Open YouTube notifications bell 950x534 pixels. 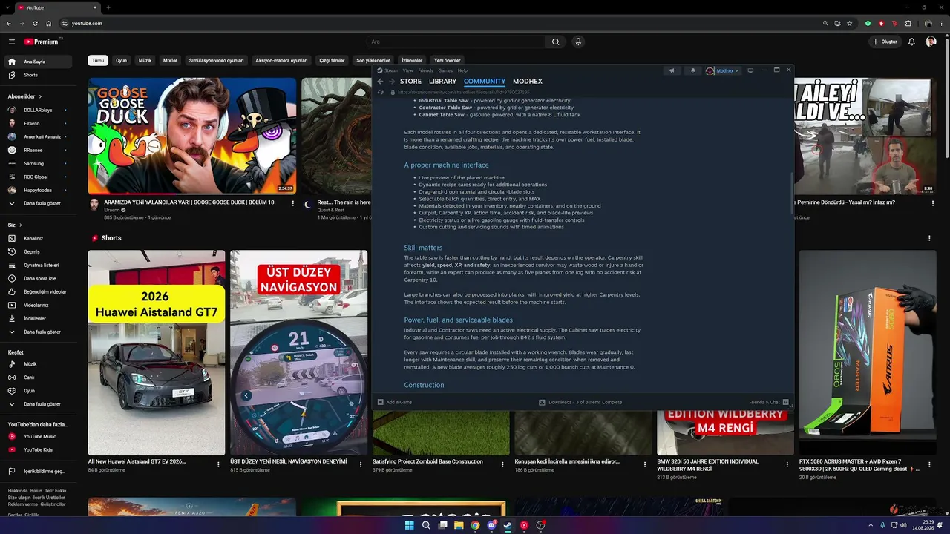click(911, 42)
